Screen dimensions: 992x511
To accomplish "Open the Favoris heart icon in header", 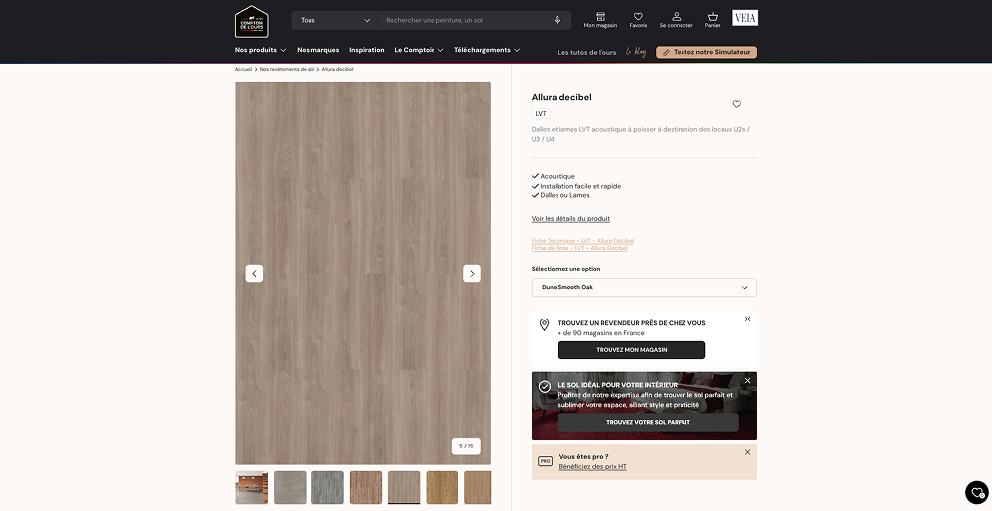I will (638, 20).
